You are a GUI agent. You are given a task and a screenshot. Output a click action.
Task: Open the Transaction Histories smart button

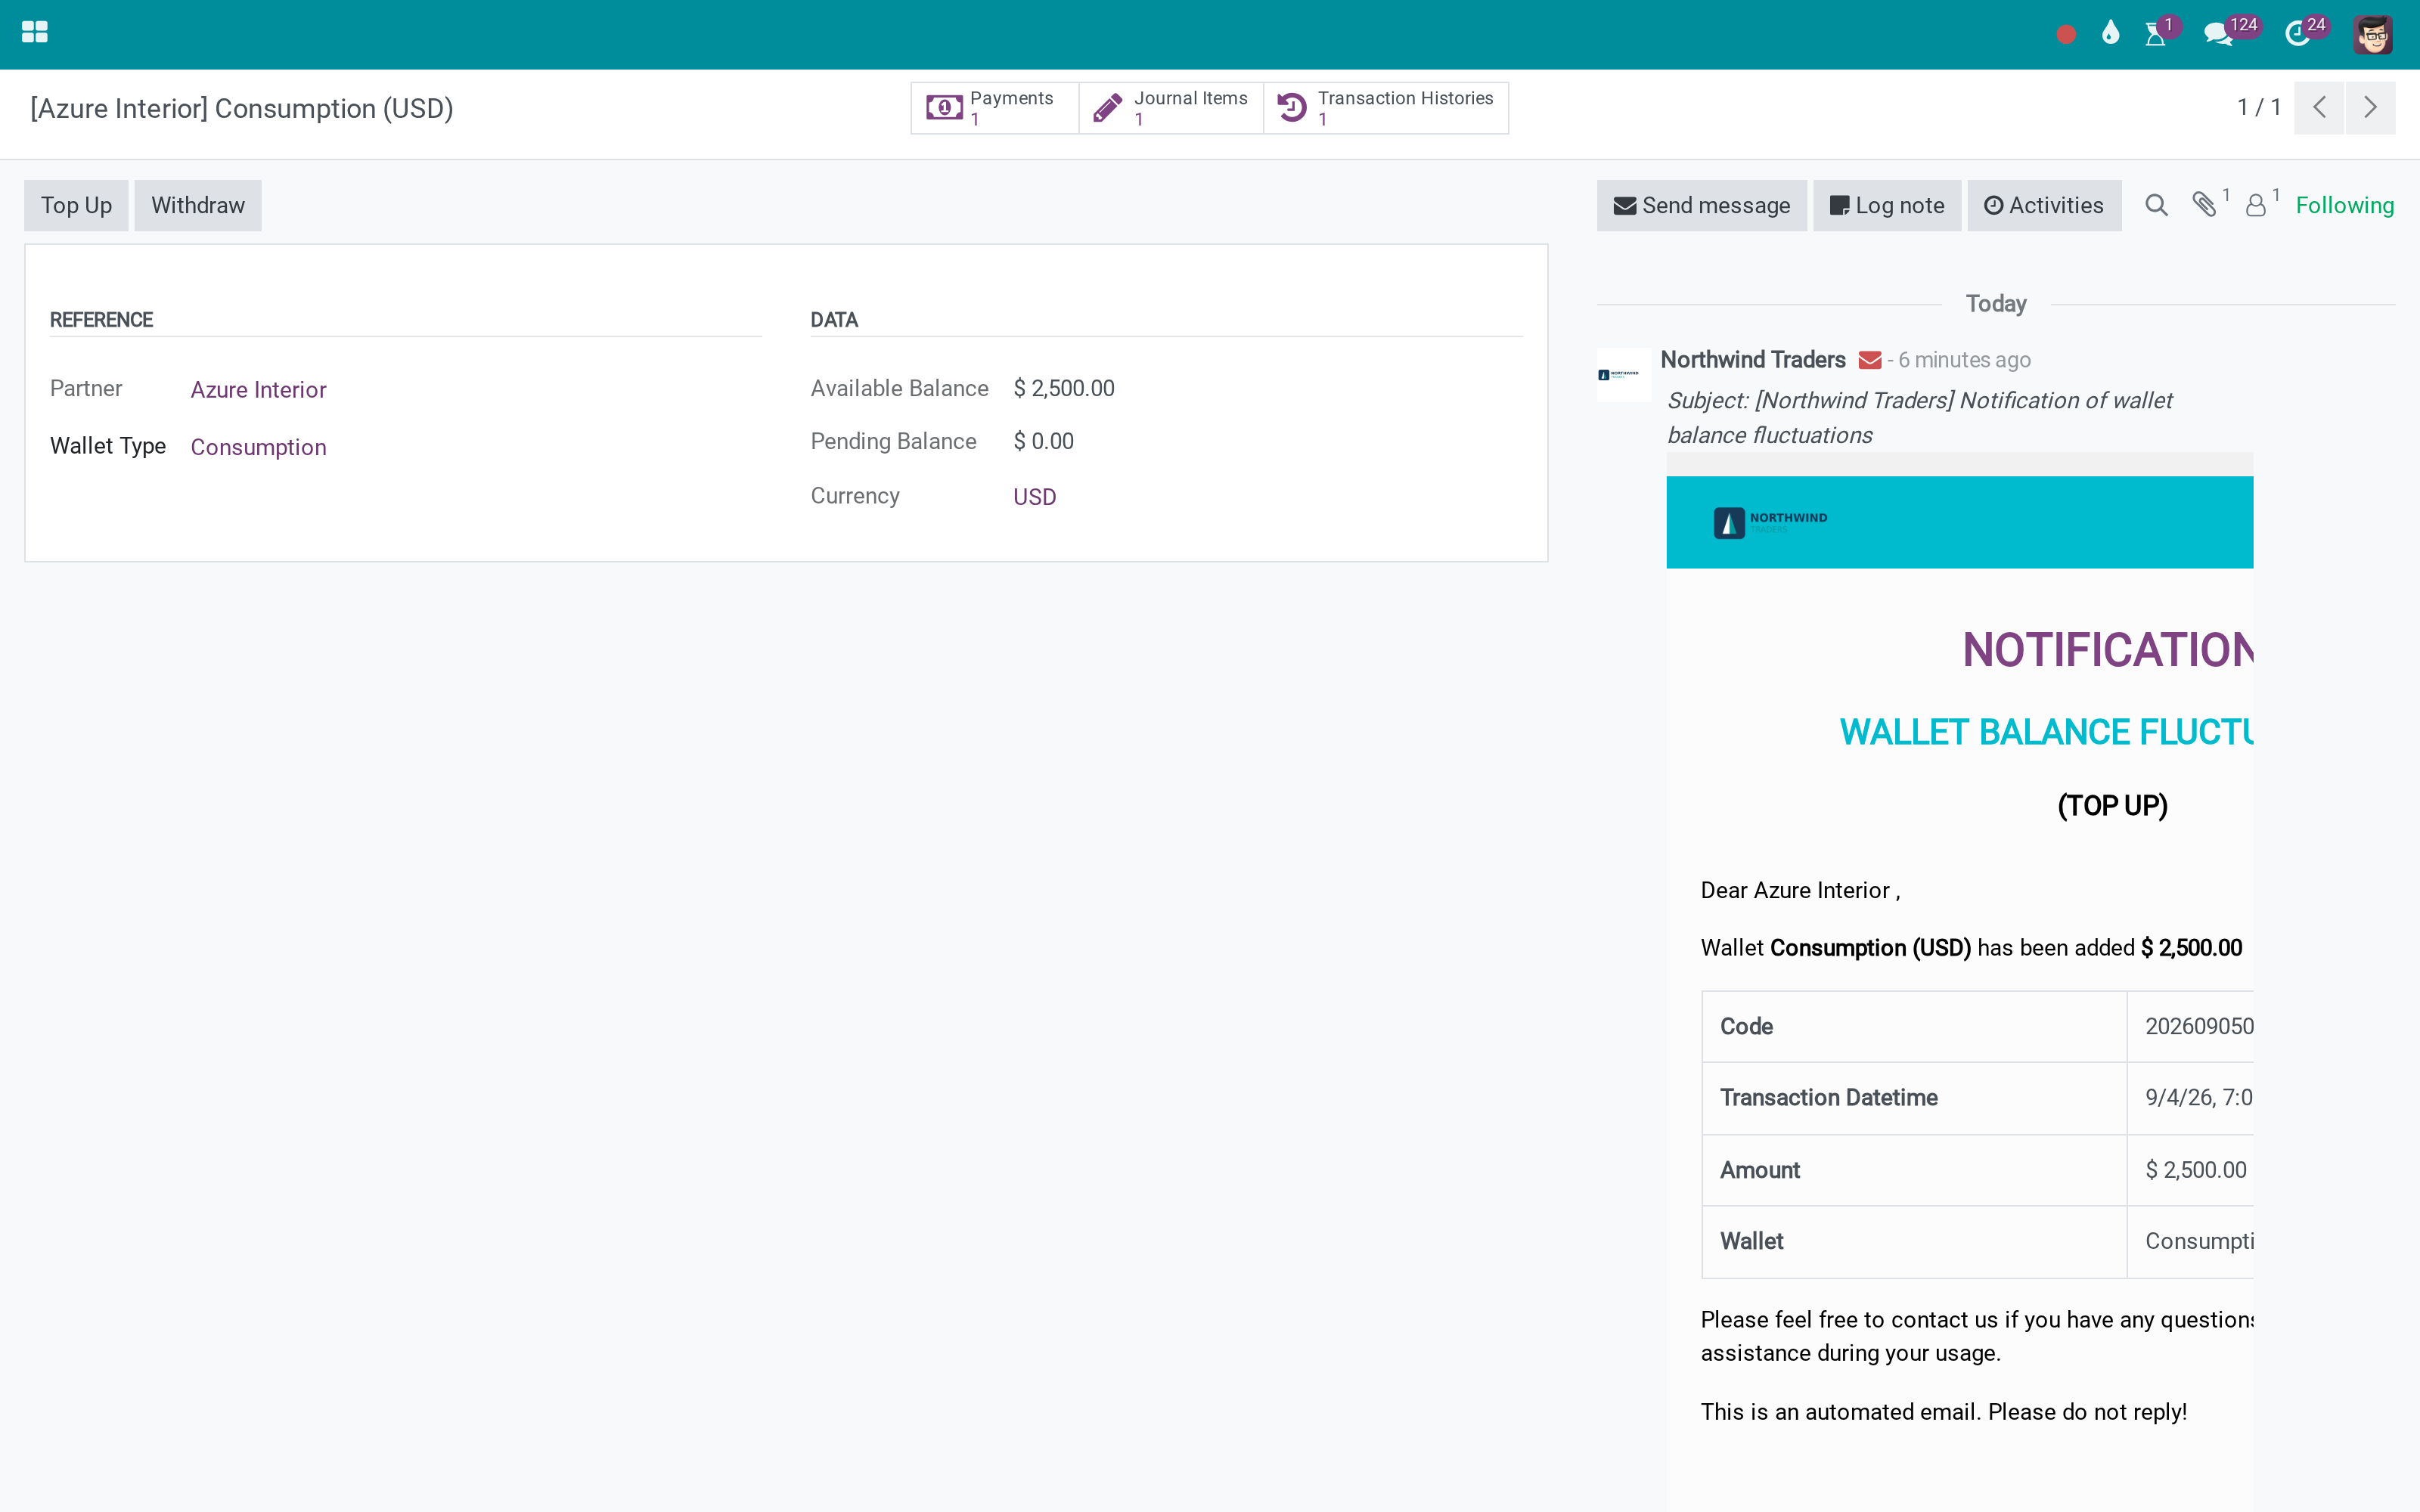[x=1386, y=108]
